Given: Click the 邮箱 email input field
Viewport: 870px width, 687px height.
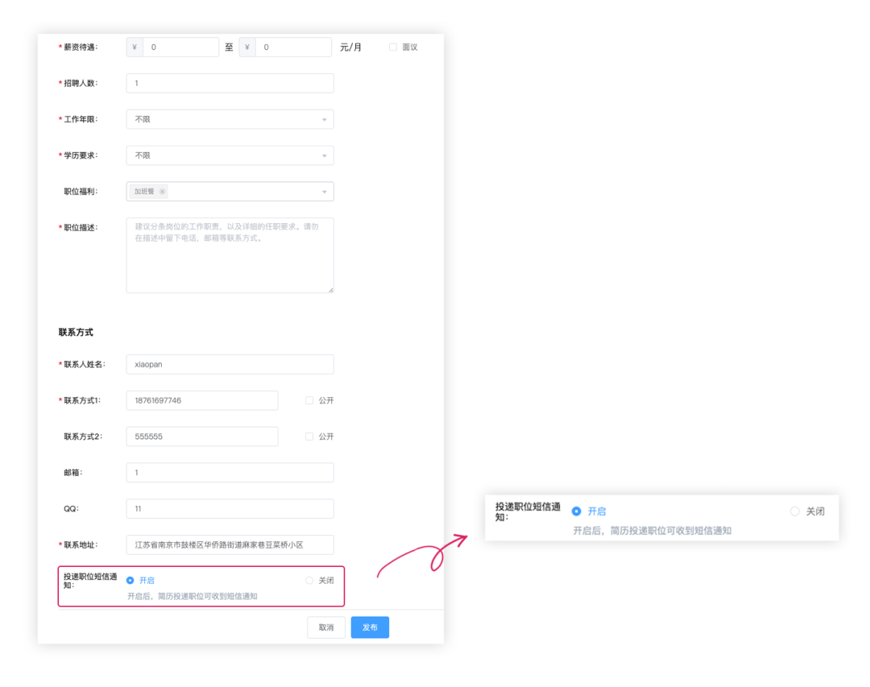Looking at the screenshot, I should [x=230, y=472].
